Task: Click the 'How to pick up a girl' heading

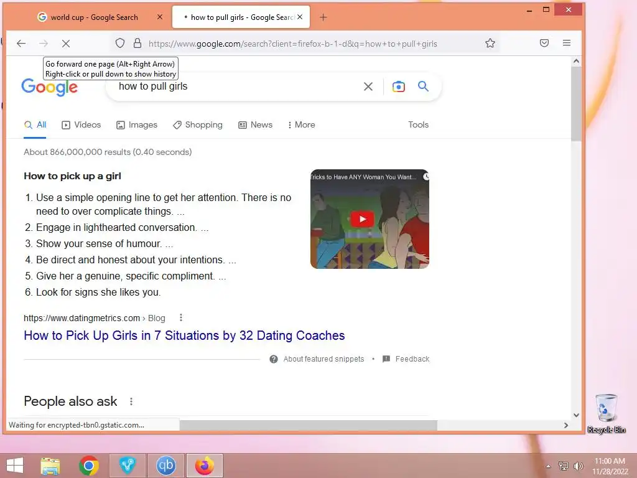Action: (72, 176)
